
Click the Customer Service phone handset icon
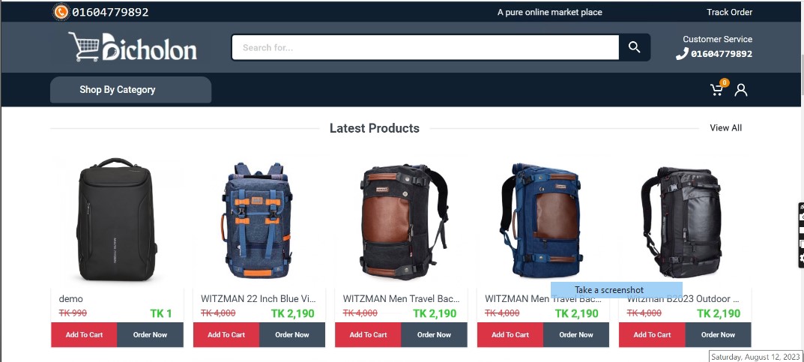[x=682, y=53]
